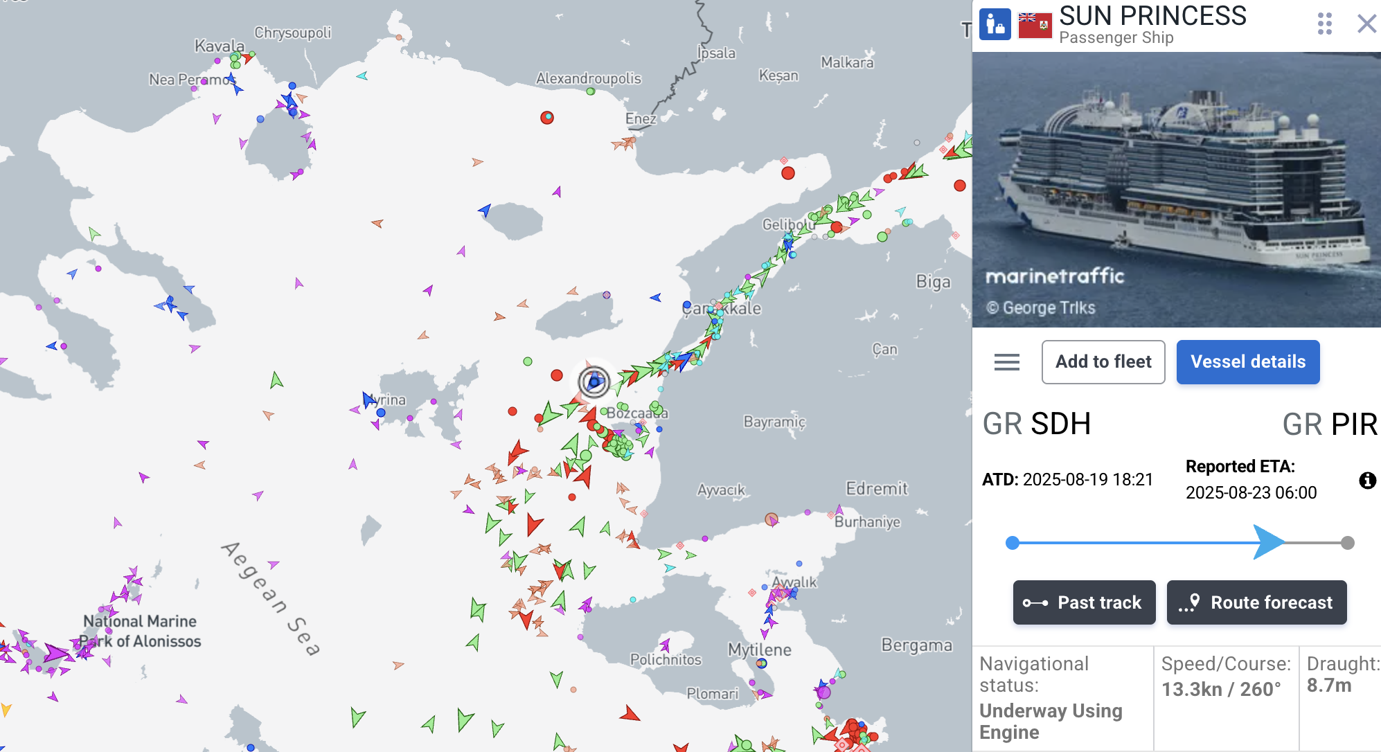Image resolution: width=1381 pixels, height=752 pixels.
Task: Click Underway Using Engine status text
Action: (x=1051, y=722)
